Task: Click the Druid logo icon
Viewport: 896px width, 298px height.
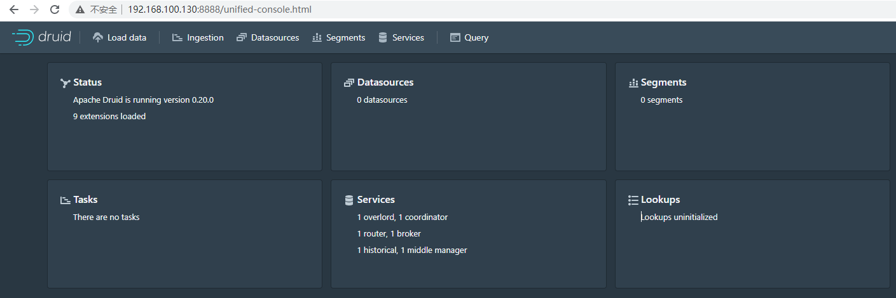Action: tap(22, 37)
